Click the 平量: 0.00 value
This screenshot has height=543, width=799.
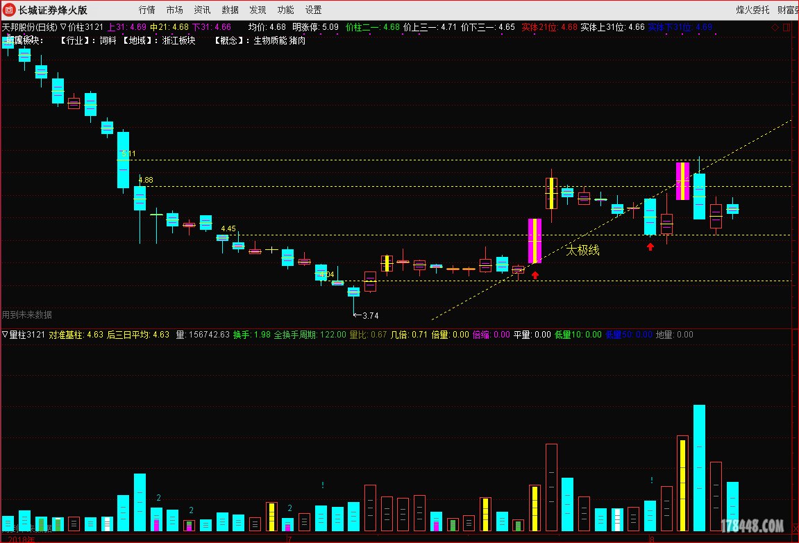[532, 335]
